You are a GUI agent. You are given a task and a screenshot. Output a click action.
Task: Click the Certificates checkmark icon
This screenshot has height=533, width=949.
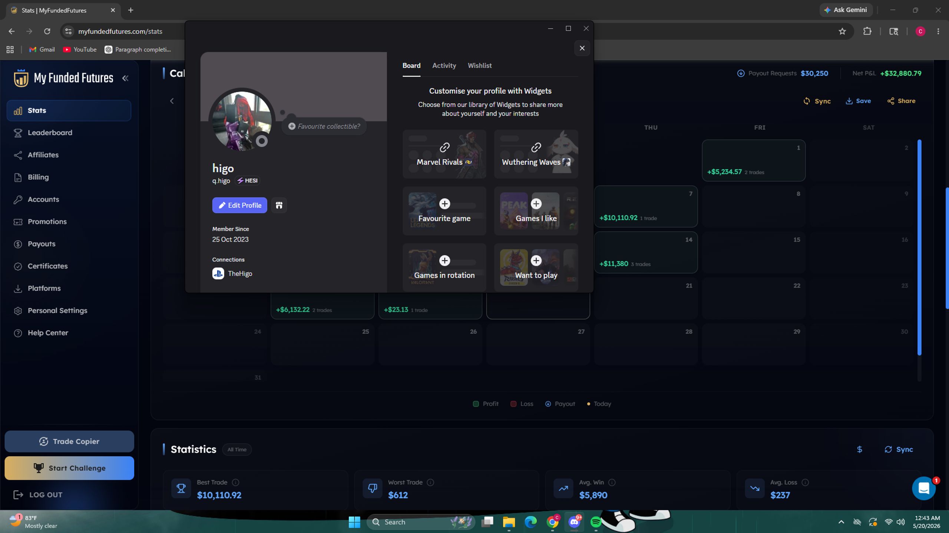pos(18,266)
